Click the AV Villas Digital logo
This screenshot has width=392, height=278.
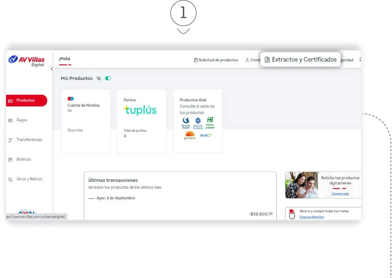[27, 61]
